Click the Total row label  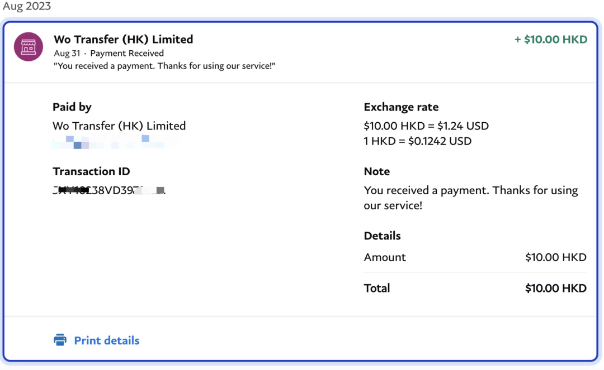tap(377, 288)
